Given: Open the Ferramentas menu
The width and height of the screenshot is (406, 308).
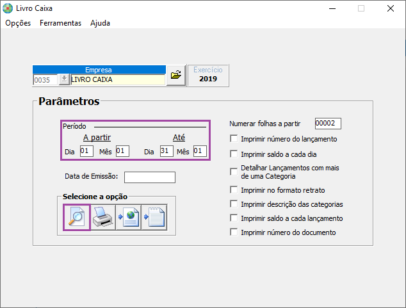Looking at the screenshot, I should 60,23.
